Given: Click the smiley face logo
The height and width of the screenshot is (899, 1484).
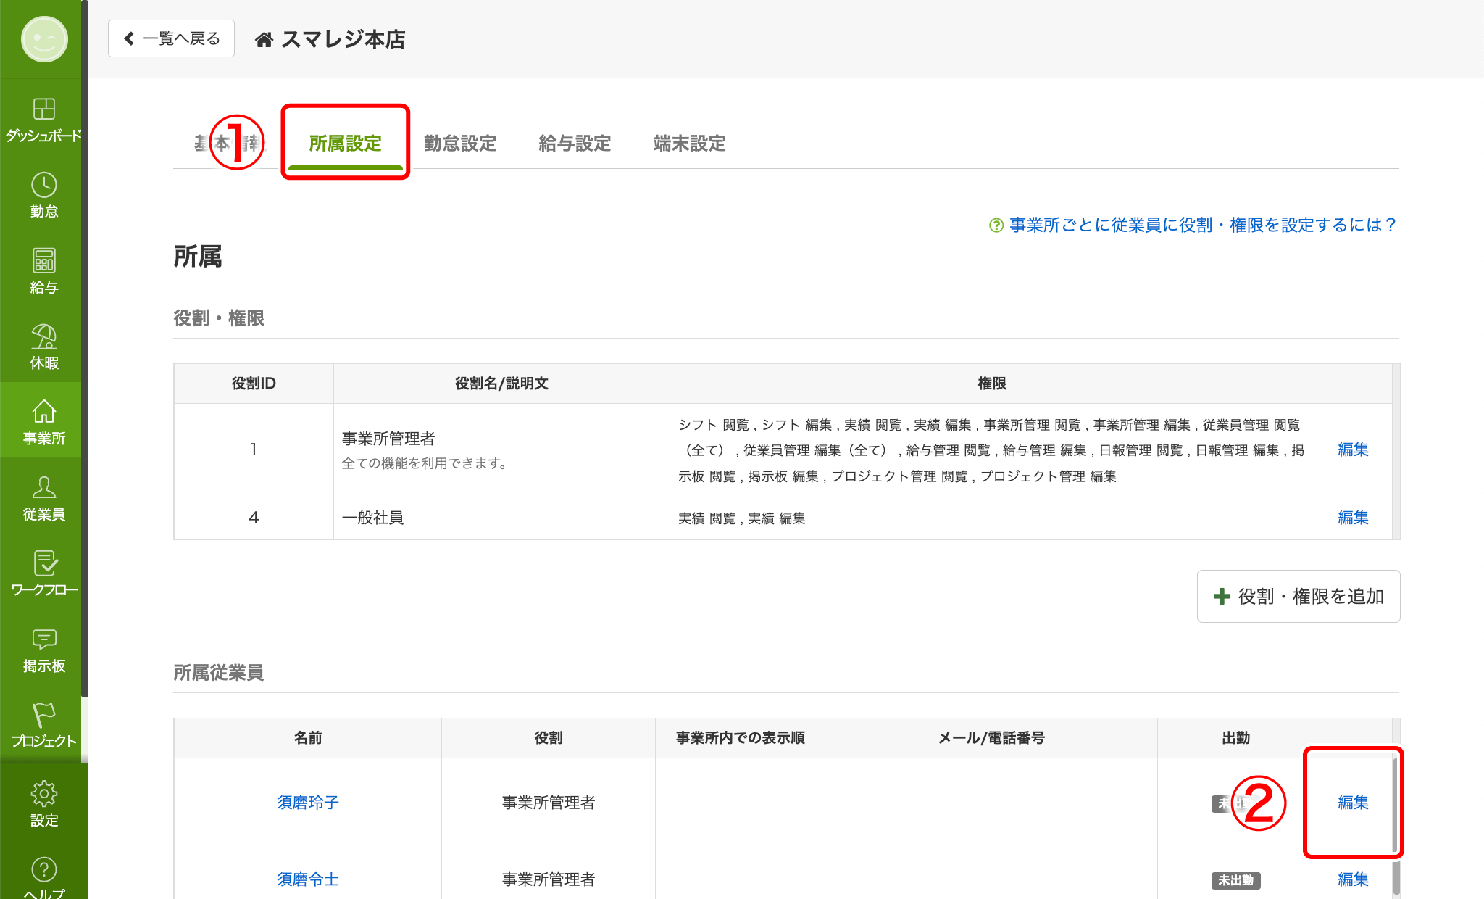Looking at the screenshot, I should (x=44, y=39).
